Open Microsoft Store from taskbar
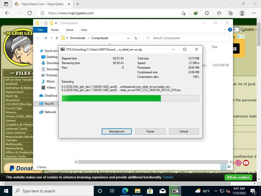 coord(150,191)
